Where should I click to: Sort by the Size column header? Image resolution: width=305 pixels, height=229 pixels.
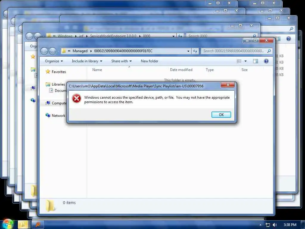coord(244,70)
